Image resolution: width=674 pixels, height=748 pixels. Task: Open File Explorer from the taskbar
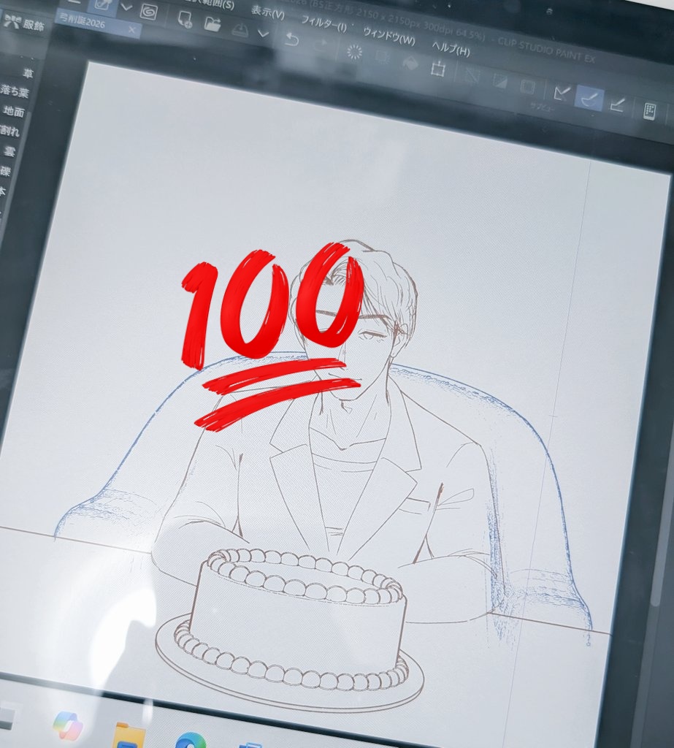pos(129,735)
